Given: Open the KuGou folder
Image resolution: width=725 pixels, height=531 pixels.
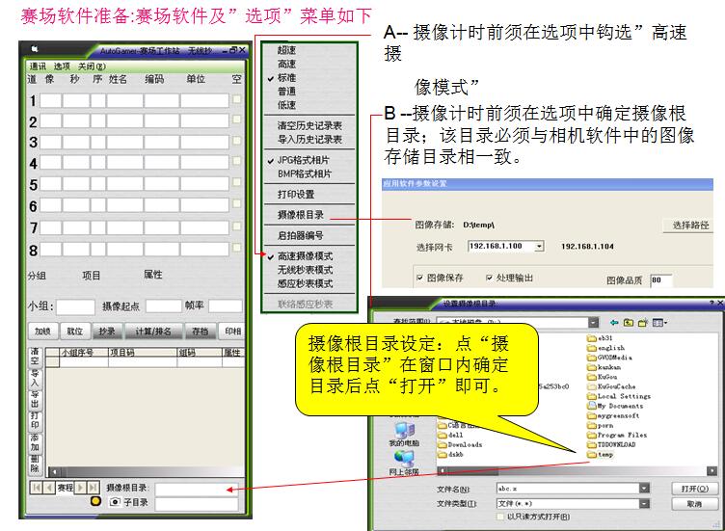Looking at the screenshot, I should point(602,377).
